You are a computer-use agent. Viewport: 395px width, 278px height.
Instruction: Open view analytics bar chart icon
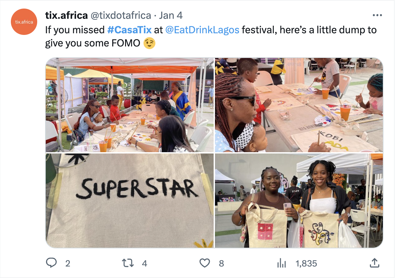click(x=281, y=263)
